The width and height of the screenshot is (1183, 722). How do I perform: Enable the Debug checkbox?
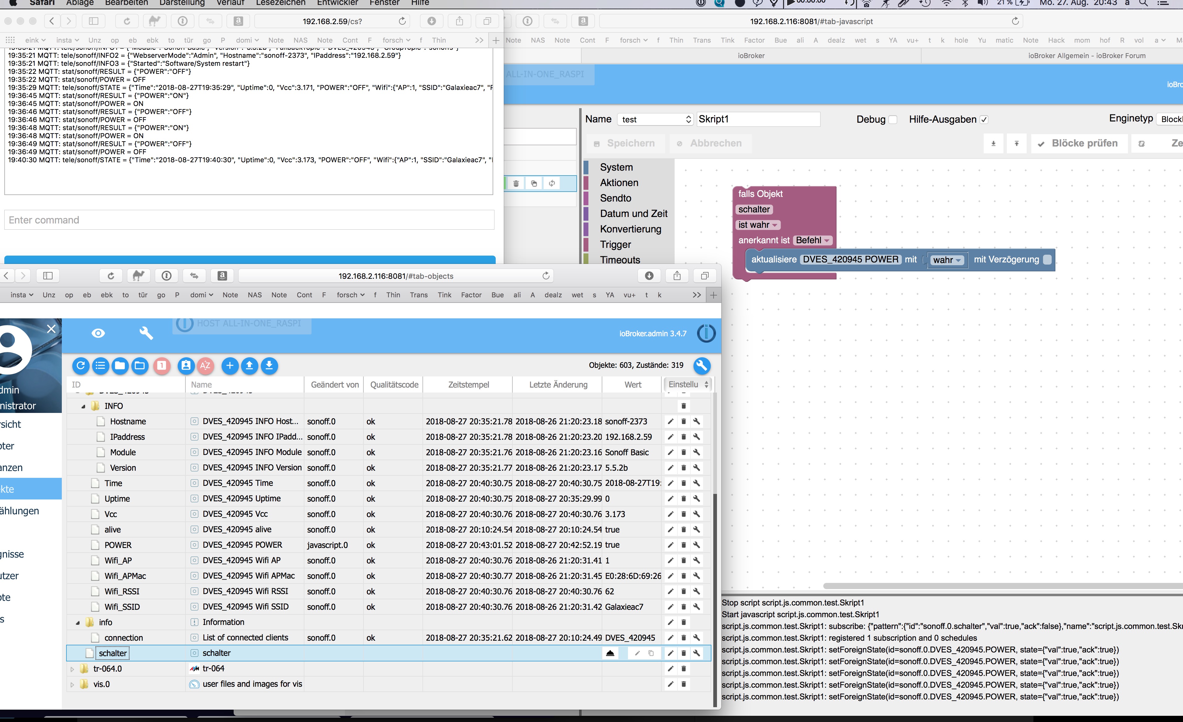pos(893,120)
